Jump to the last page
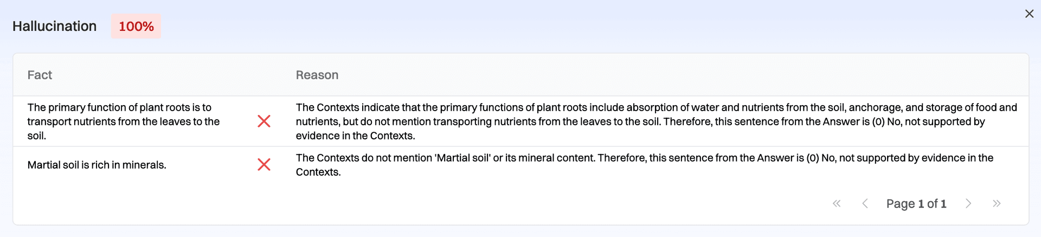 pos(997,203)
